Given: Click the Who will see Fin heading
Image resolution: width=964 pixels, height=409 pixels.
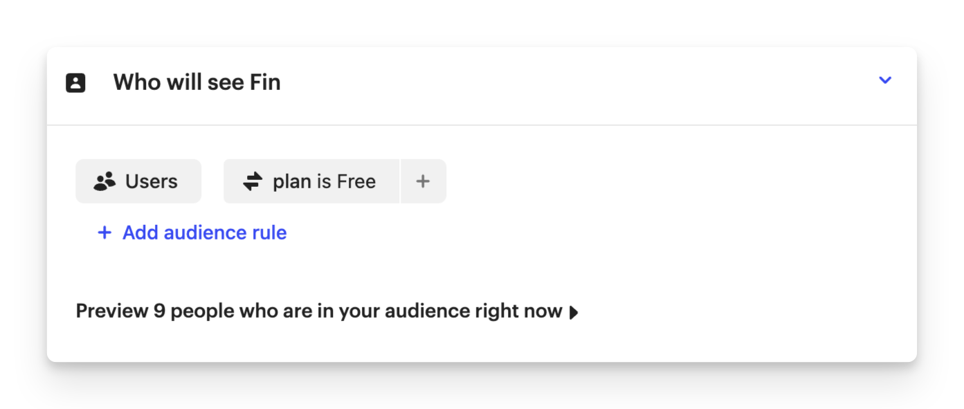Looking at the screenshot, I should tap(197, 82).
